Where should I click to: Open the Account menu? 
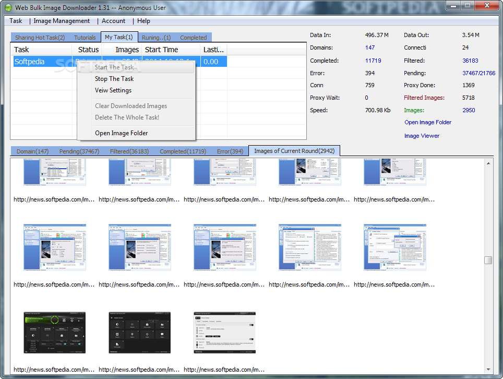point(113,21)
